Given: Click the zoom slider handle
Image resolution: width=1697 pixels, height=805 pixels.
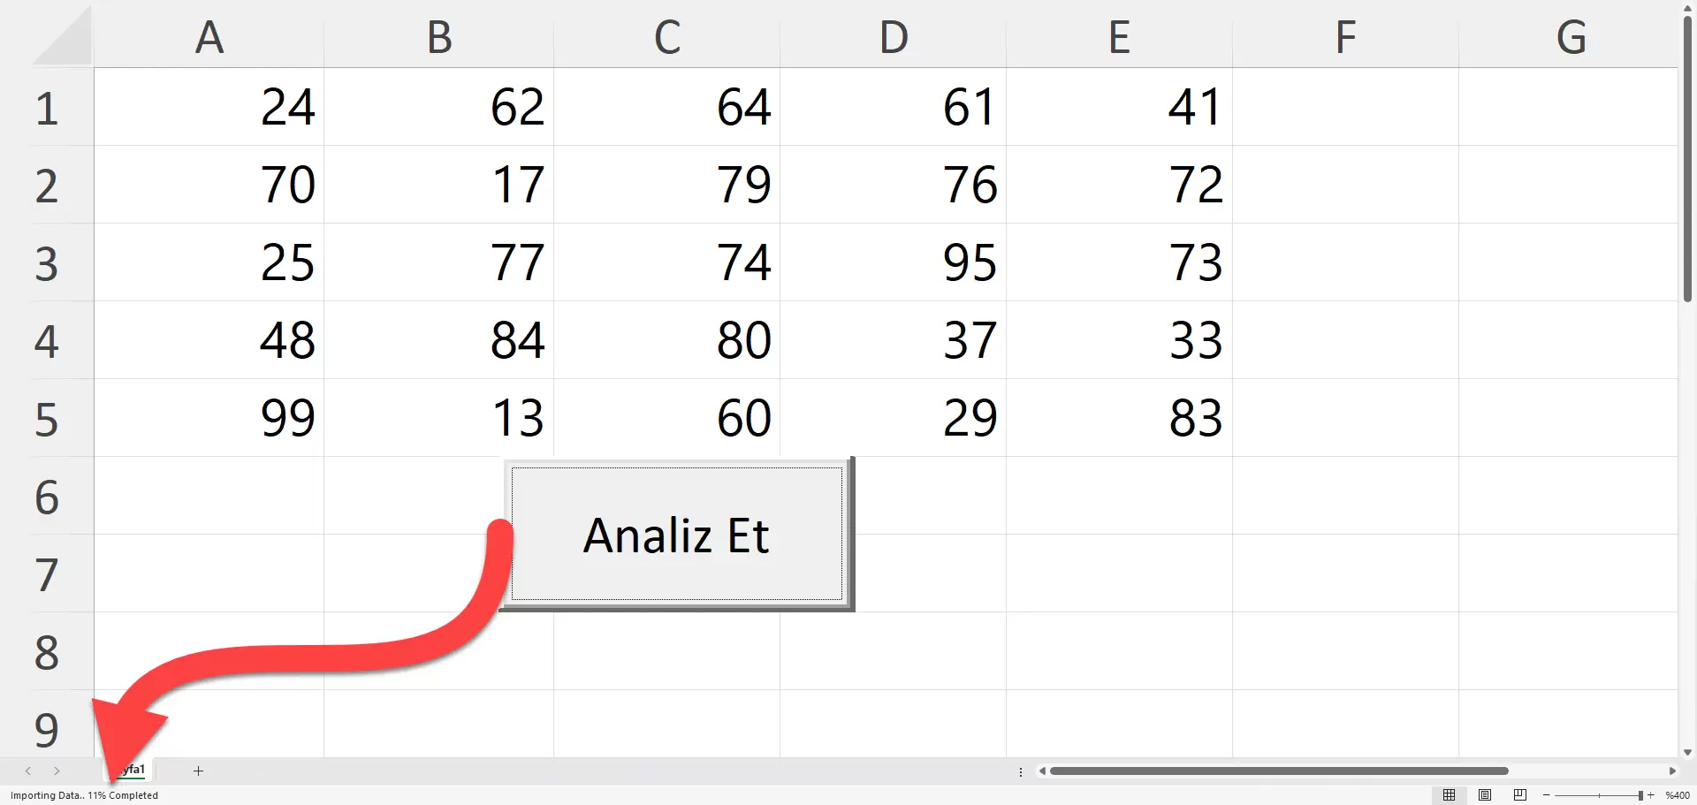Looking at the screenshot, I should coord(1640,795).
